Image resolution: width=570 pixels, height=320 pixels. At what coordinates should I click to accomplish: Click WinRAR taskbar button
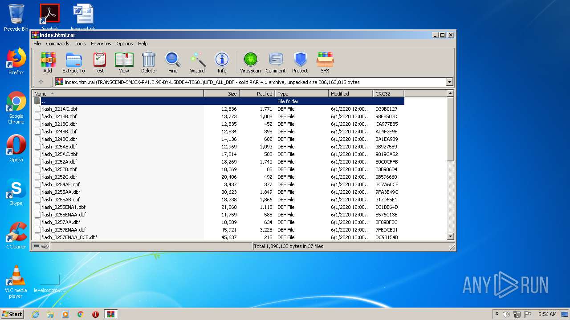110,314
